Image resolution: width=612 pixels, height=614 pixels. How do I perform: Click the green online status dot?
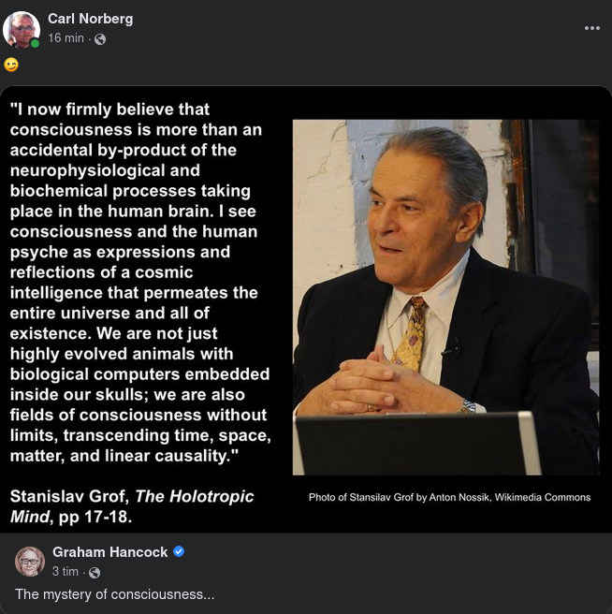click(x=35, y=43)
